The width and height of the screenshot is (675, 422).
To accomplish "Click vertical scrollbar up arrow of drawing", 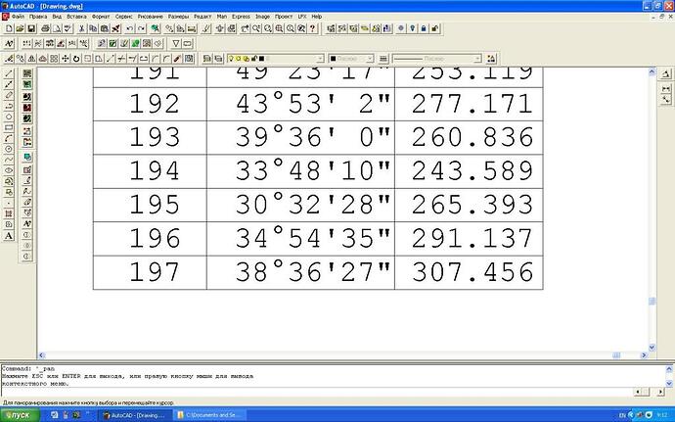I will (x=652, y=72).
